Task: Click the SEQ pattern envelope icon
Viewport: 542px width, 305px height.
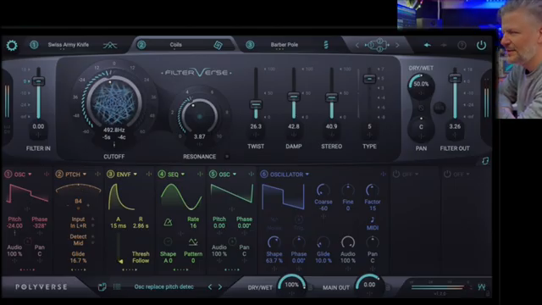Action: click(x=193, y=241)
